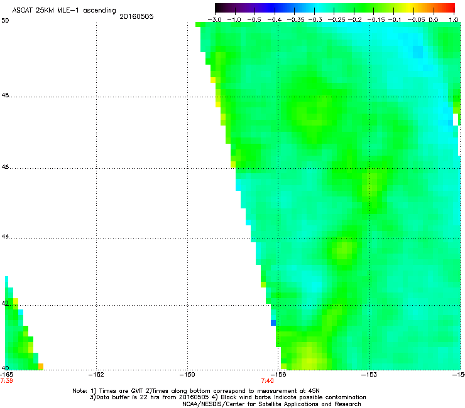Click the red 7:40 time label
This screenshot has width=465, height=408.
click(268, 381)
